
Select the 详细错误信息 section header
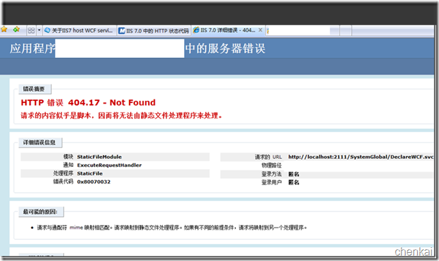click(x=40, y=142)
